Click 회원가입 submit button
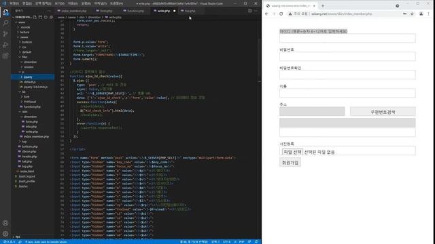This screenshot has width=435, height=244. click(x=290, y=163)
